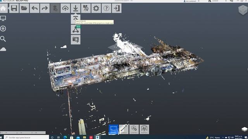Click the weather widget showing 27°C
This screenshot has width=248, height=139.
pyautogui.click(x=213, y=137)
